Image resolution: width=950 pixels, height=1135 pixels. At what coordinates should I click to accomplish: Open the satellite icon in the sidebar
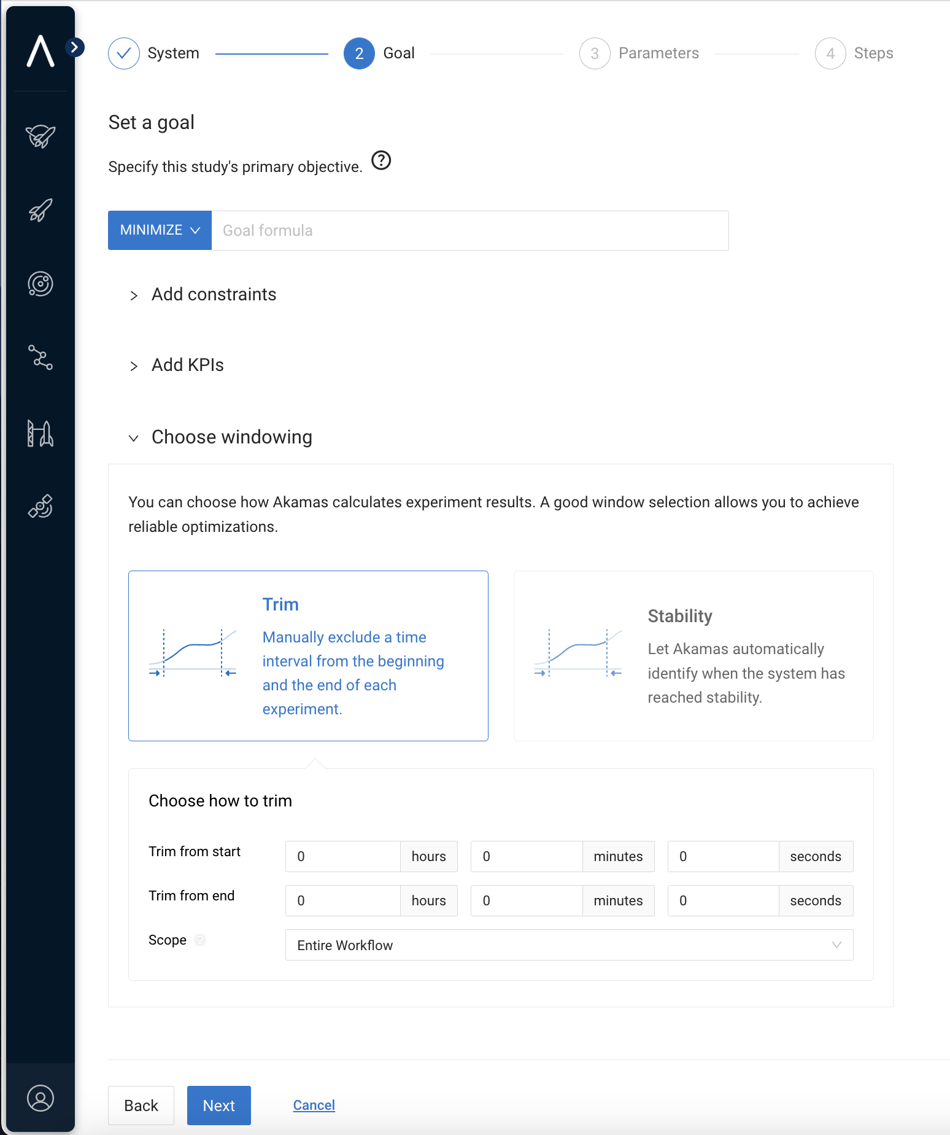click(x=41, y=507)
